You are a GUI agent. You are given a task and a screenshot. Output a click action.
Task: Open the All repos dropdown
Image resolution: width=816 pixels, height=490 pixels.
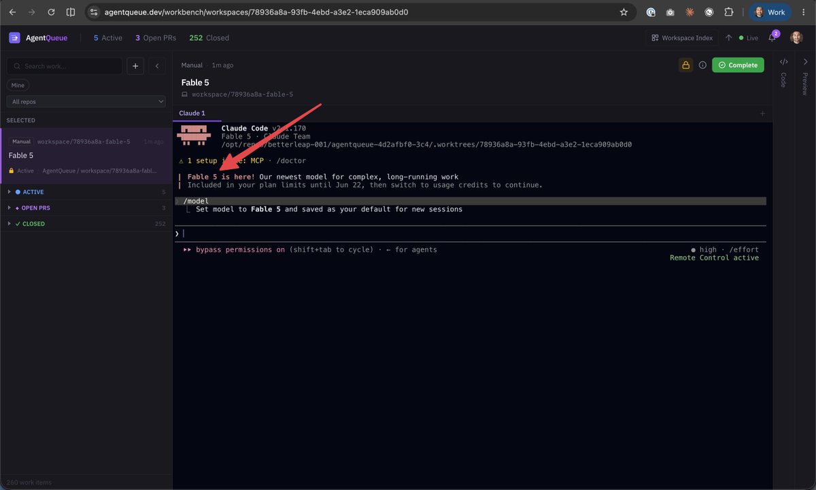pyautogui.click(x=86, y=101)
